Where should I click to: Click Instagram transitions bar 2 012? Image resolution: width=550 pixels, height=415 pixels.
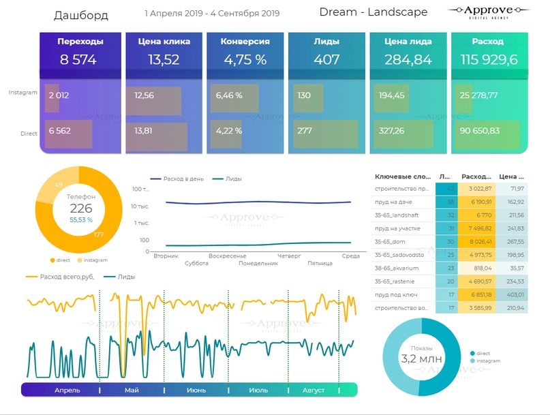click(x=52, y=98)
